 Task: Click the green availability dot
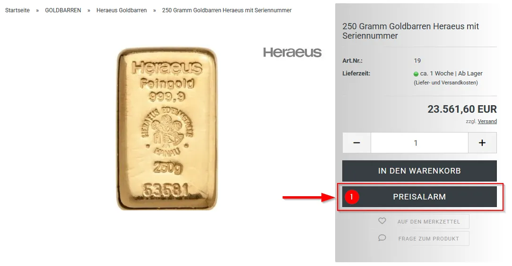coord(416,74)
